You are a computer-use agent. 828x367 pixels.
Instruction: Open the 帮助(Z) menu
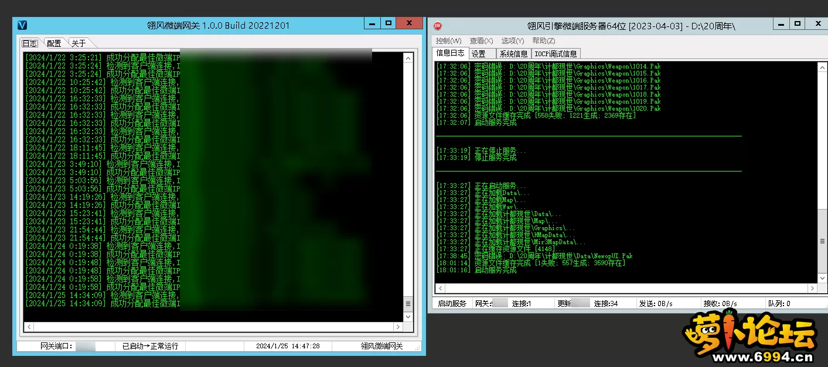point(544,40)
